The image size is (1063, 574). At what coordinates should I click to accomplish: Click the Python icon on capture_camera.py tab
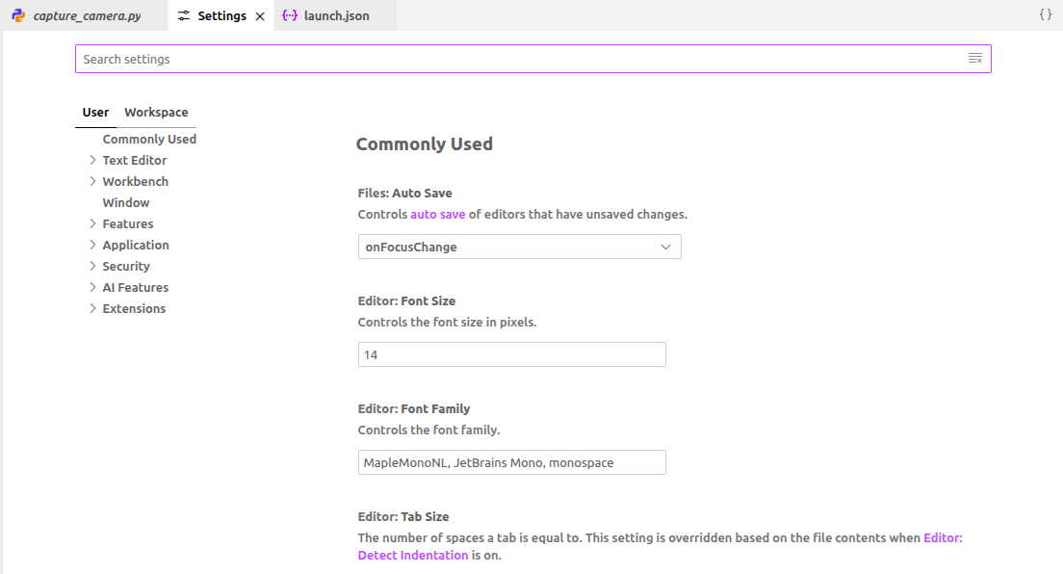point(18,15)
